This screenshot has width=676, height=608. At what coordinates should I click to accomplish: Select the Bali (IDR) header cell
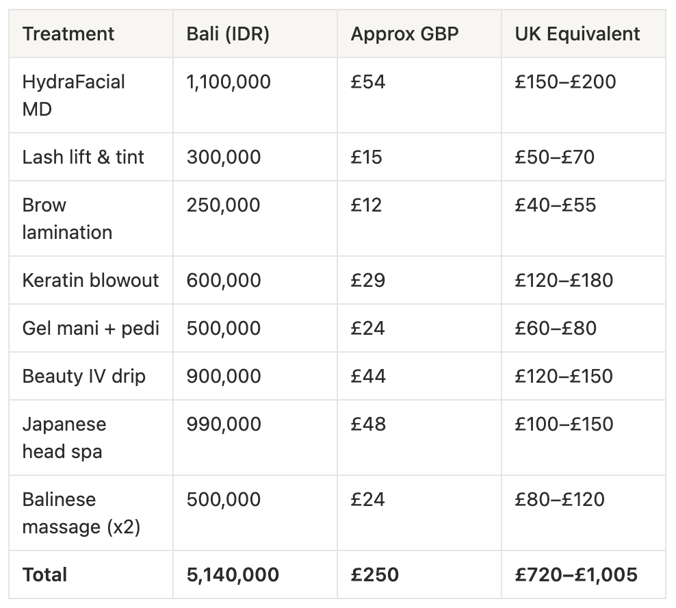pyautogui.click(x=255, y=34)
